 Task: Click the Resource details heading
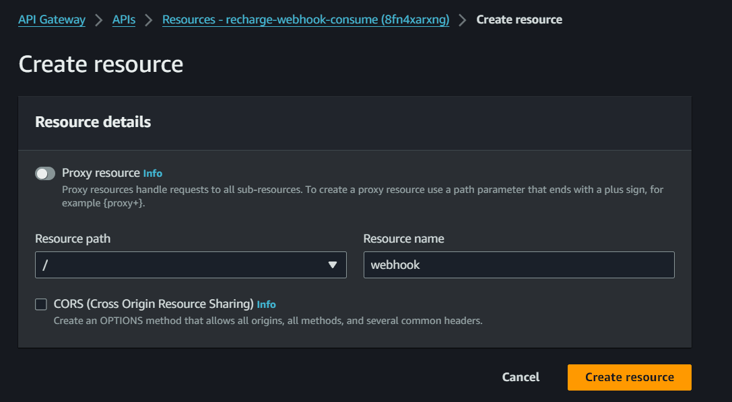pos(93,122)
